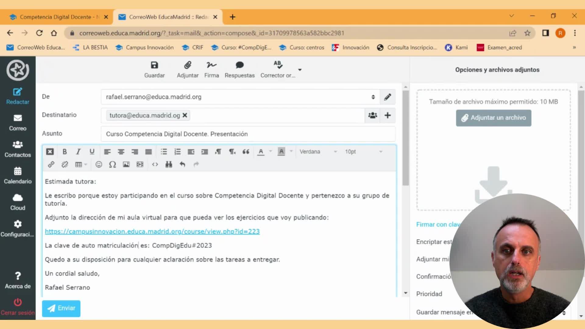Click the Adjuntar paperclip icon

coord(187,65)
